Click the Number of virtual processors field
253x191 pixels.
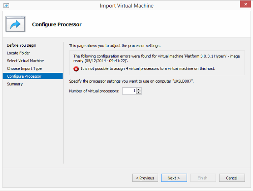coord(129,91)
